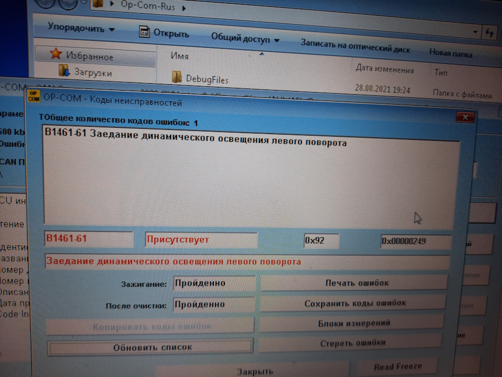The image size is (502, 377).
Task: Click the folder icon in Explorer address bar
Action: click(x=99, y=4)
